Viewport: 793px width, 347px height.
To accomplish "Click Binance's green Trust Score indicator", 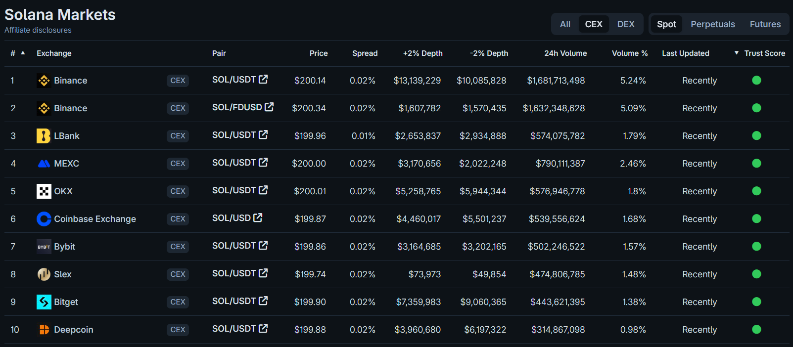I will pyautogui.click(x=756, y=80).
